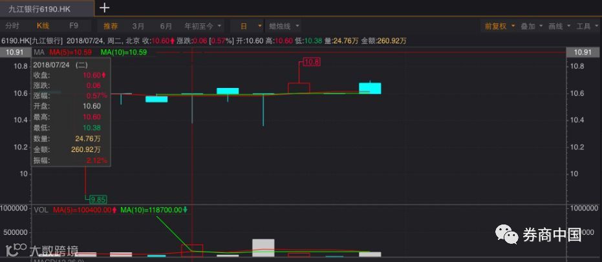Switch to the K线 view

coord(43,26)
